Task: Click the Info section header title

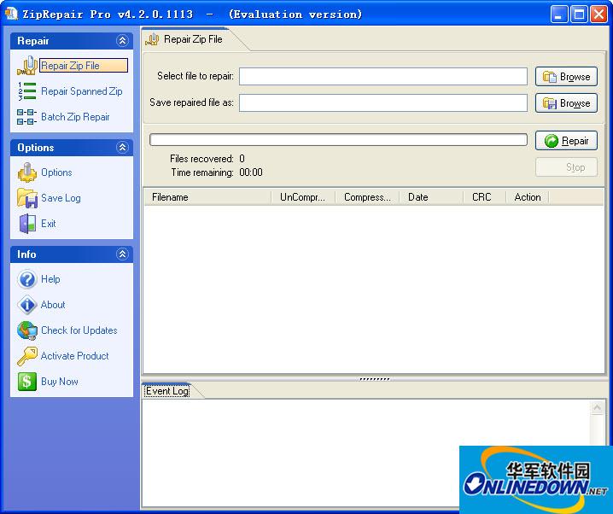Action: click(x=26, y=254)
